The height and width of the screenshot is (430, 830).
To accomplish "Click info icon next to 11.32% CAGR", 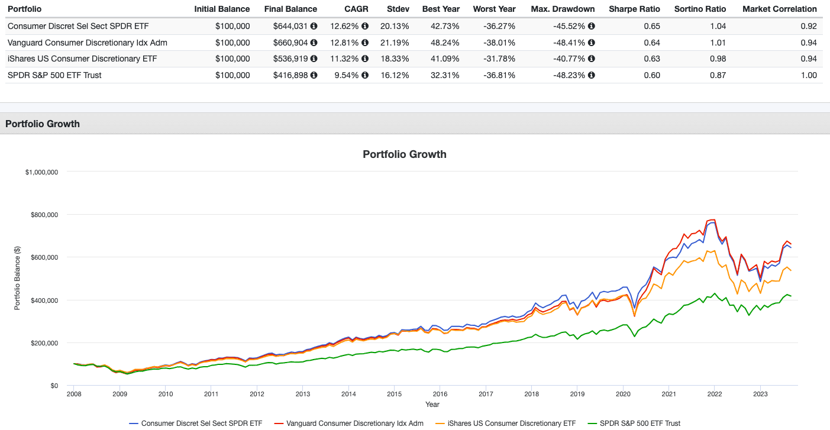I will [x=365, y=59].
